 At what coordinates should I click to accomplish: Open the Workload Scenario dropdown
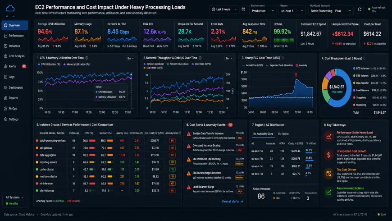point(331,11)
